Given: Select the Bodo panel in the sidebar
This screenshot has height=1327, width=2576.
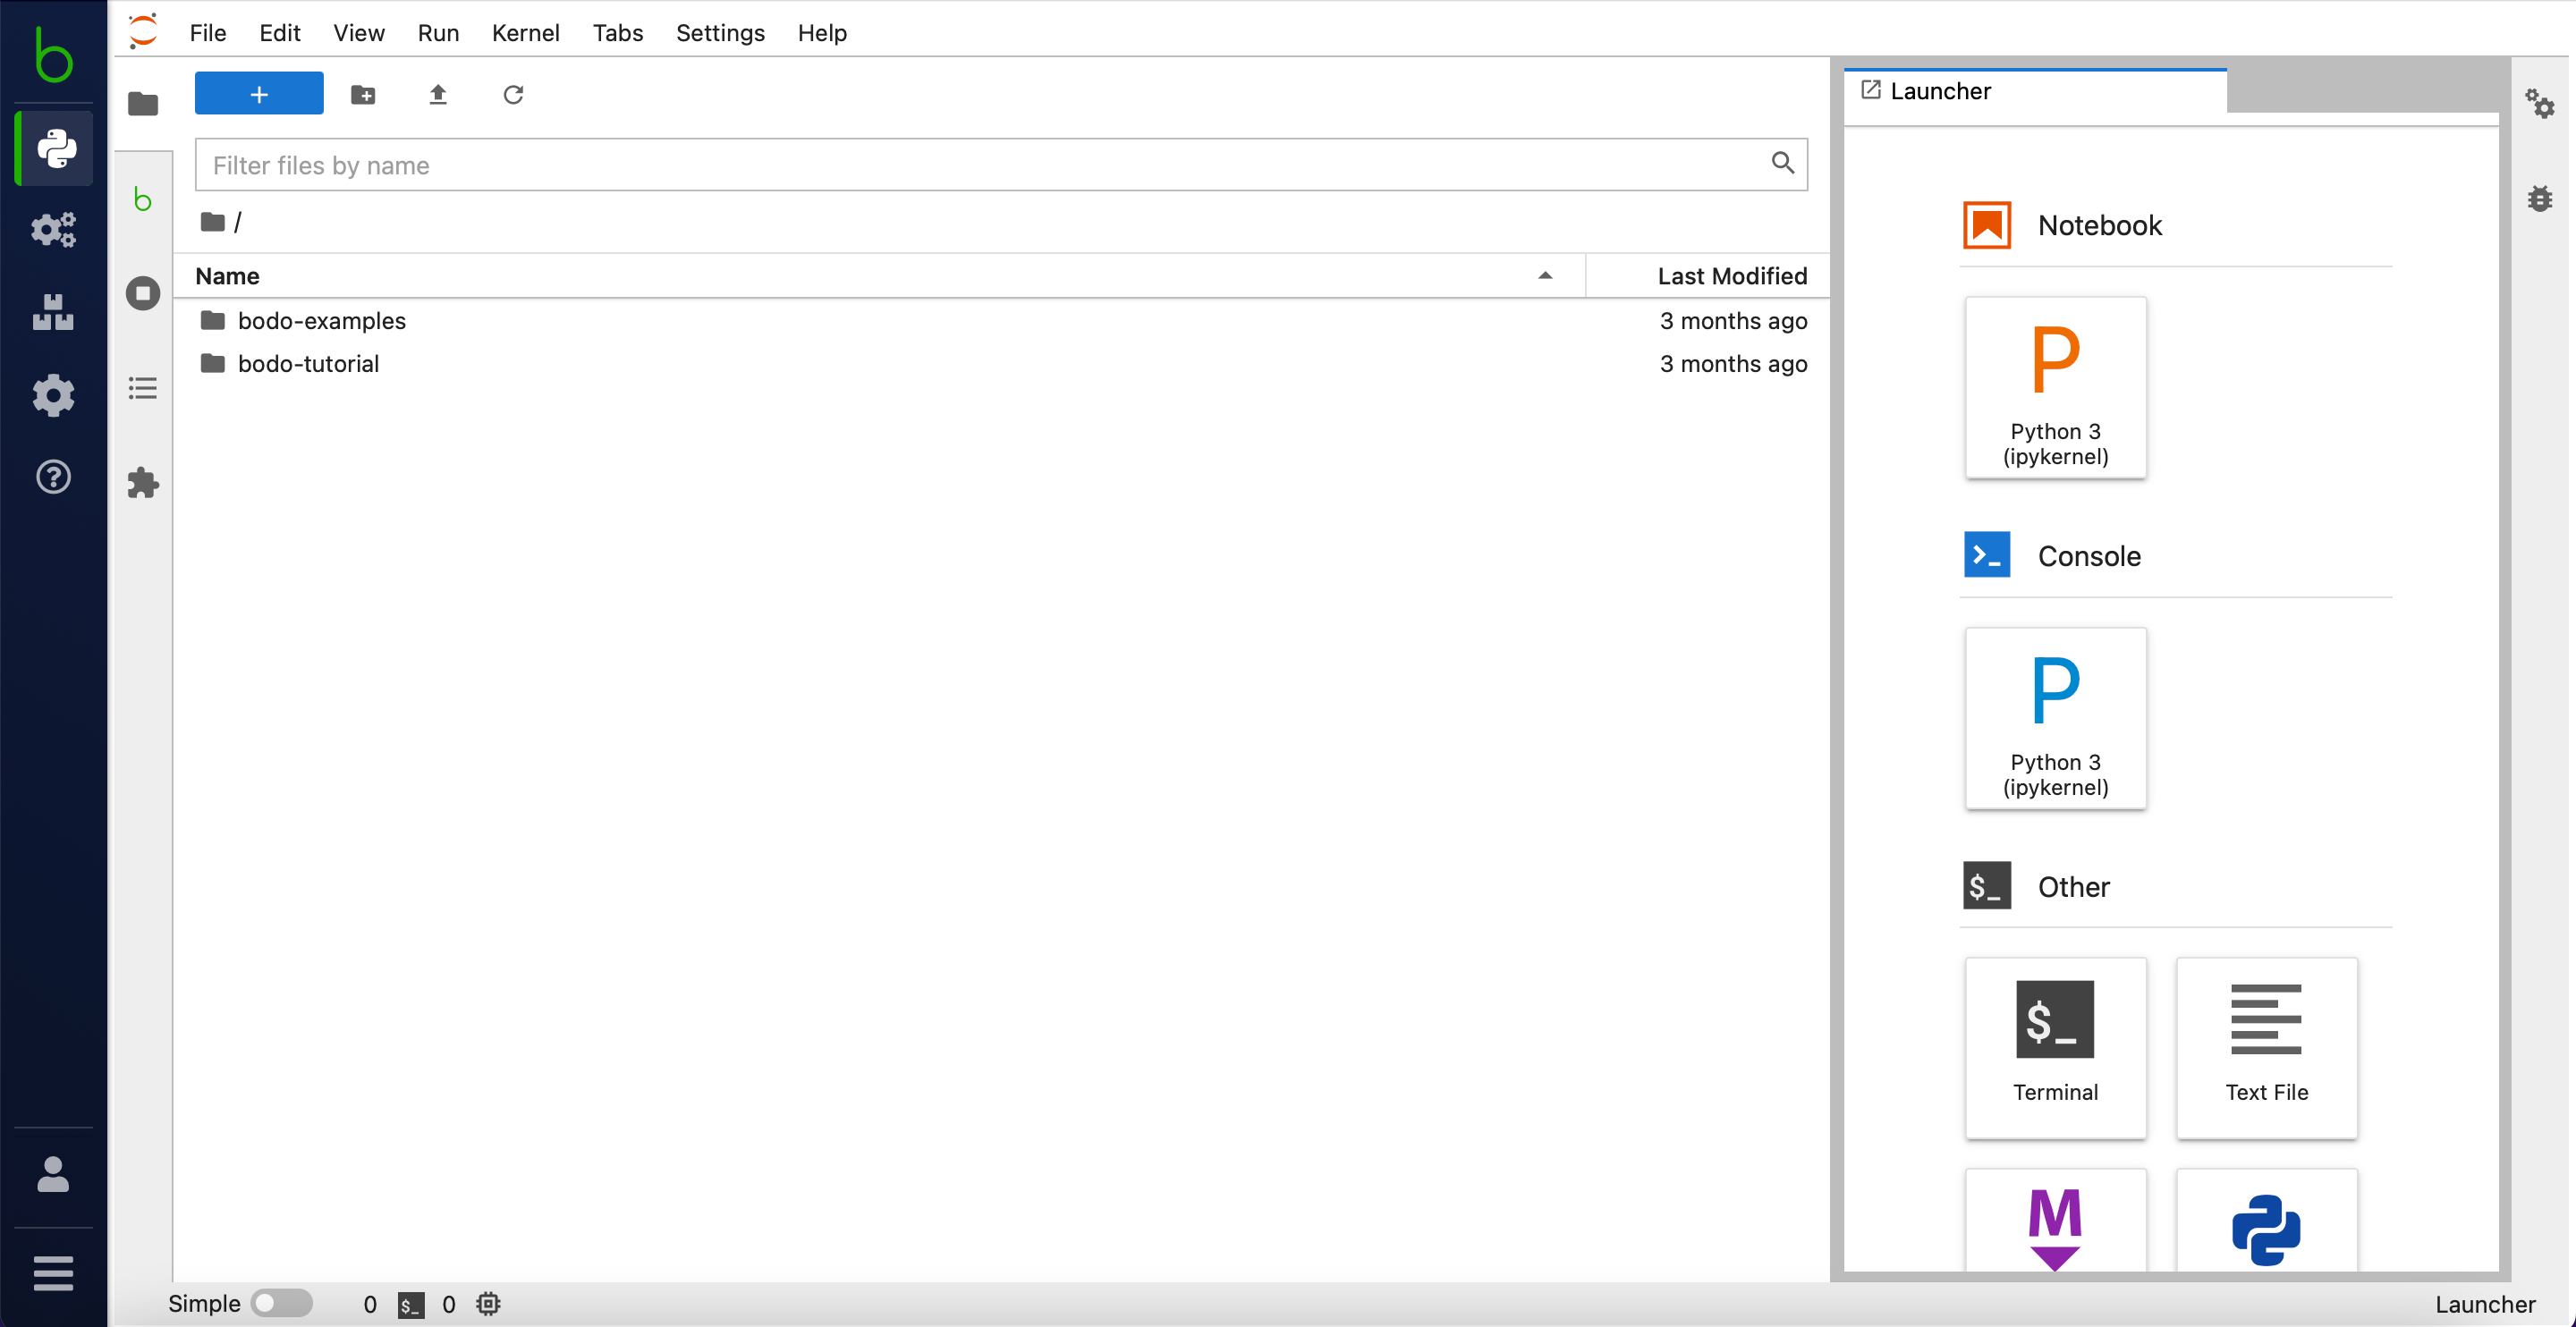Looking at the screenshot, I should tap(143, 199).
